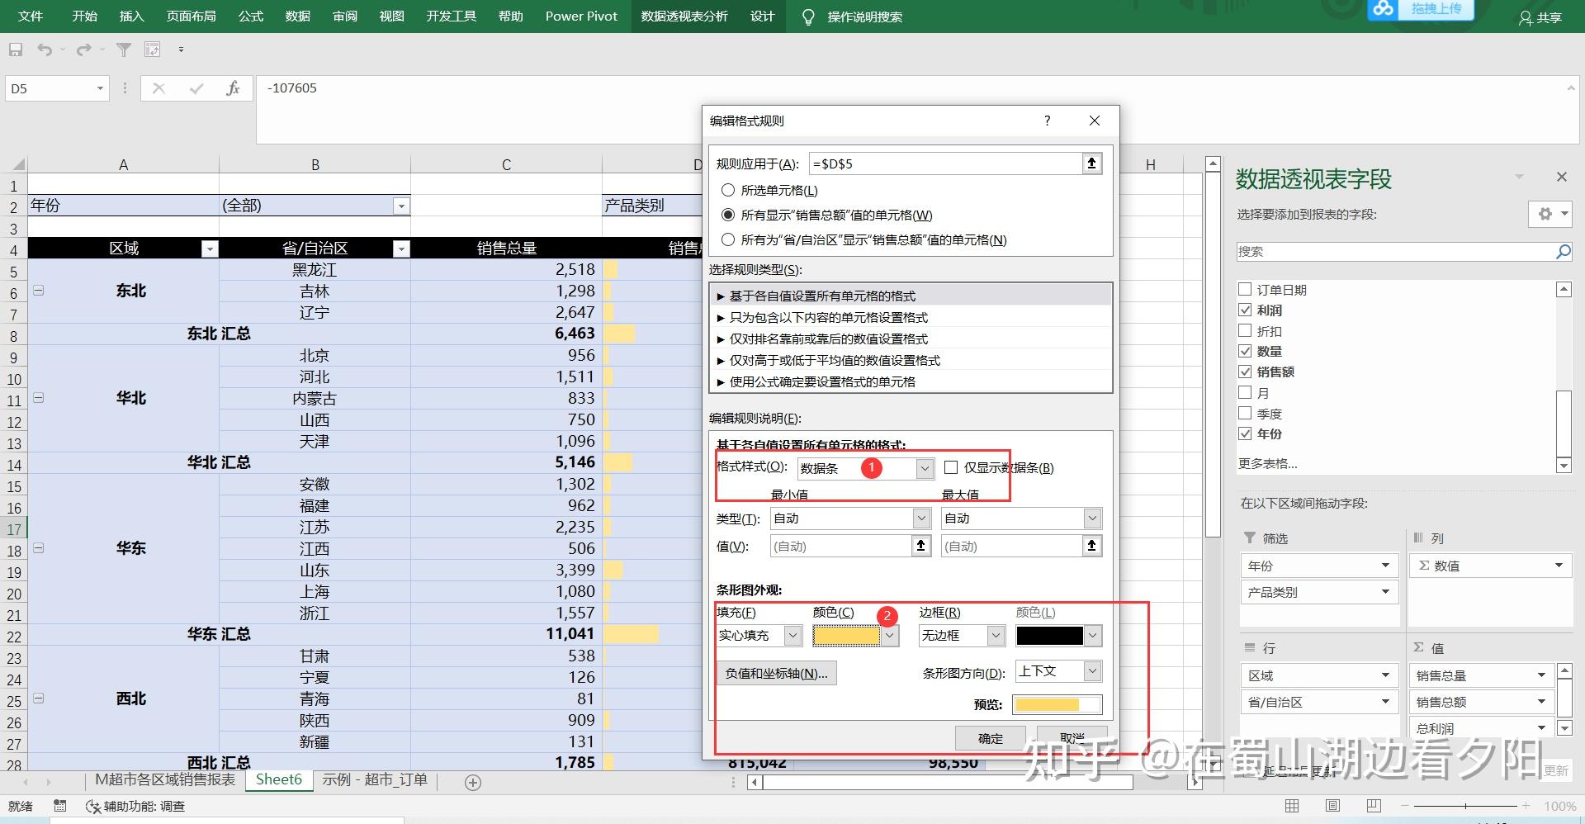Click the insert function fx icon
The image size is (1585, 824).
tap(233, 88)
